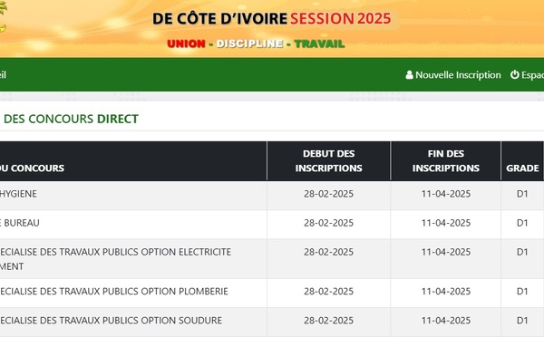Open the Nouvelle Inscription link
Image resolution: width=544 pixels, height=337 pixels.
[x=453, y=75]
